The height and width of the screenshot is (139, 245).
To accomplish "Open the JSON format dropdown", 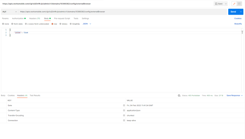I will [x=87, y=24].
